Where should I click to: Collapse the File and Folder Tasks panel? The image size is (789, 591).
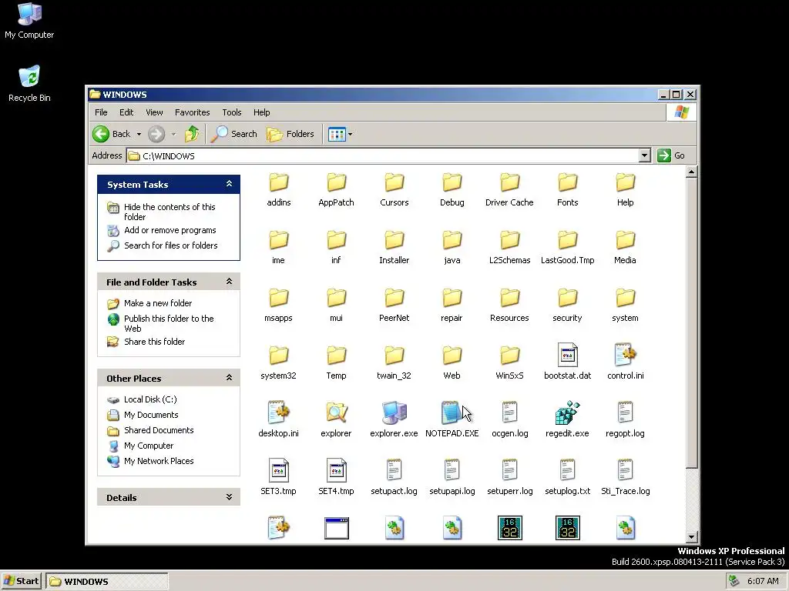coord(229,282)
